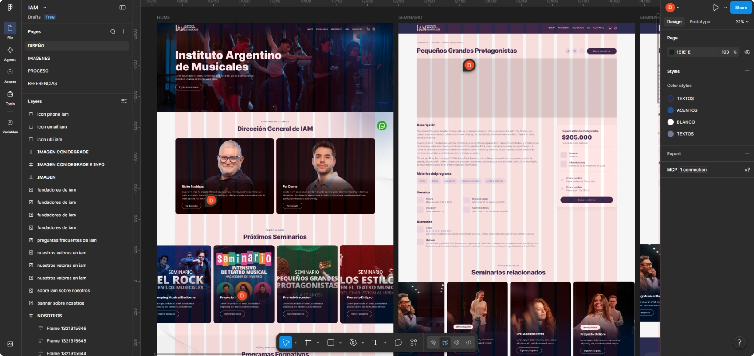This screenshot has height=356, width=754.
Task: Open the Actions menu in the toolbar
Action: point(414,342)
